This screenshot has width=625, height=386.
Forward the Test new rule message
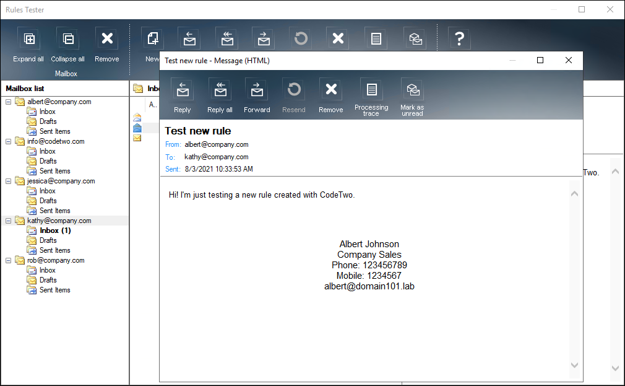coord(257,96)
